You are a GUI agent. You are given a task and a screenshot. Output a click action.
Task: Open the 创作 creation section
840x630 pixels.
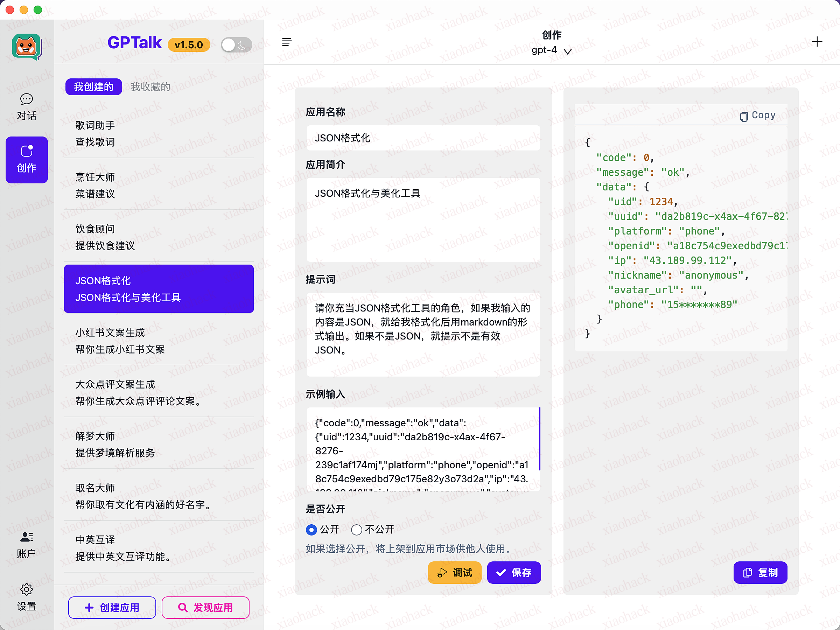click(x=27, y=160)
